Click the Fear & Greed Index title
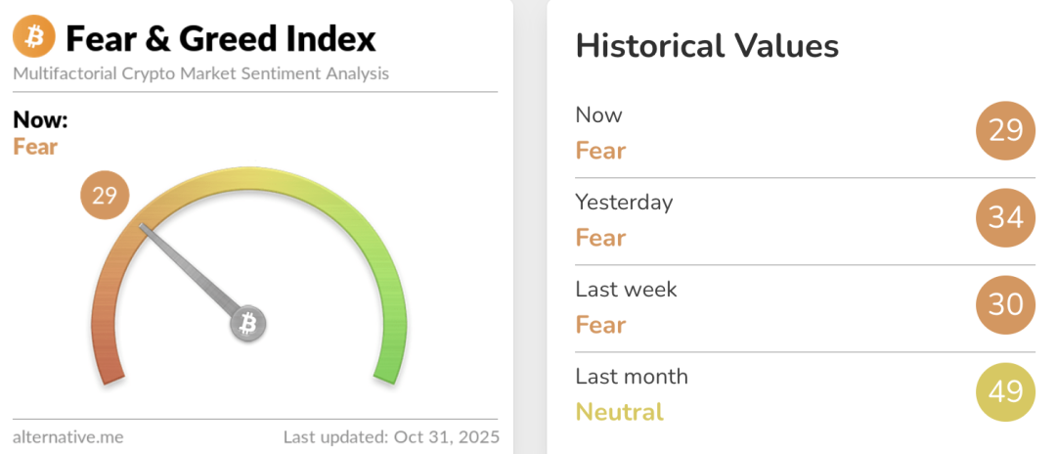This screenshot has height=454, width=1056. coord(220,39)
